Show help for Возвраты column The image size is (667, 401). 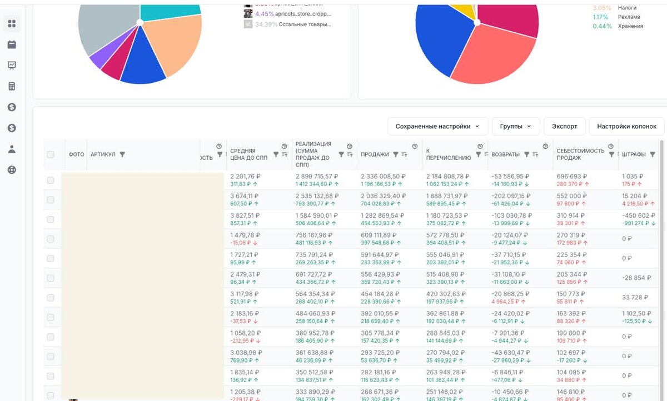[545, 146]
